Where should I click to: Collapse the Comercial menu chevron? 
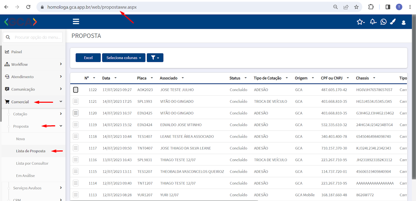tap(61, 101)
